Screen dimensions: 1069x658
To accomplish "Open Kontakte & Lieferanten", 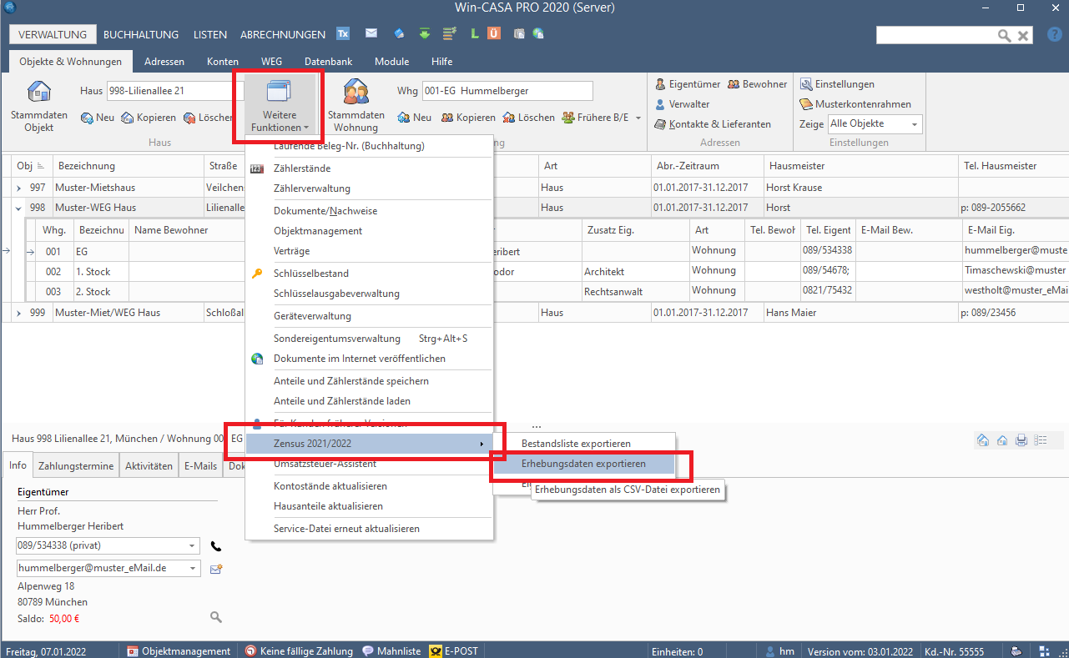I will [713, 124].
